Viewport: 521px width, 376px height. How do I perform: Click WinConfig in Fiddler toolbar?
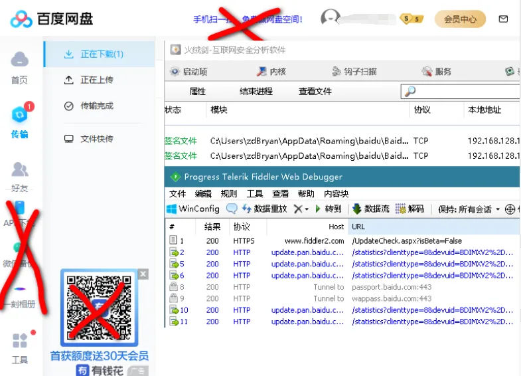[x=193, y=209]
